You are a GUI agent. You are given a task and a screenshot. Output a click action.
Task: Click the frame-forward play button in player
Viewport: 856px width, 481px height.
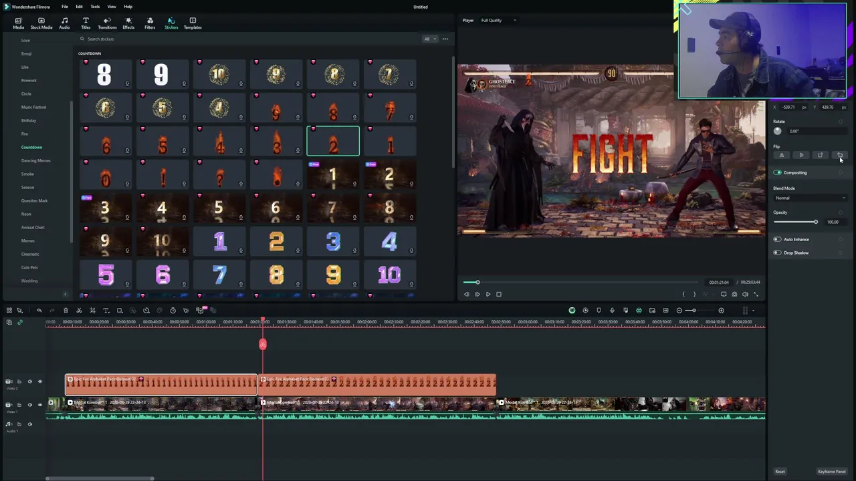(477, 294)
